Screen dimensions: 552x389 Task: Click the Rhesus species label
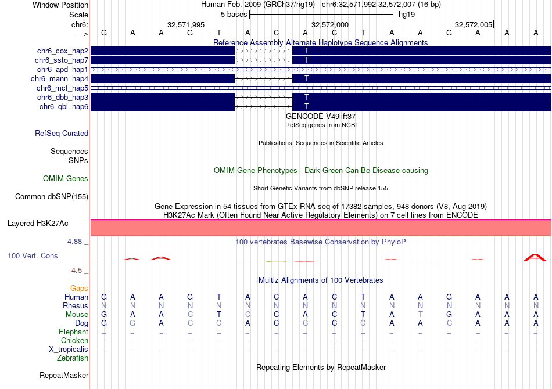coord(76,305)
